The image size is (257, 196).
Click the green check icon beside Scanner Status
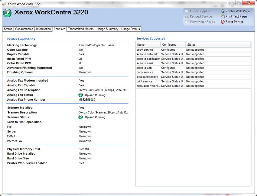pos(81,117)
